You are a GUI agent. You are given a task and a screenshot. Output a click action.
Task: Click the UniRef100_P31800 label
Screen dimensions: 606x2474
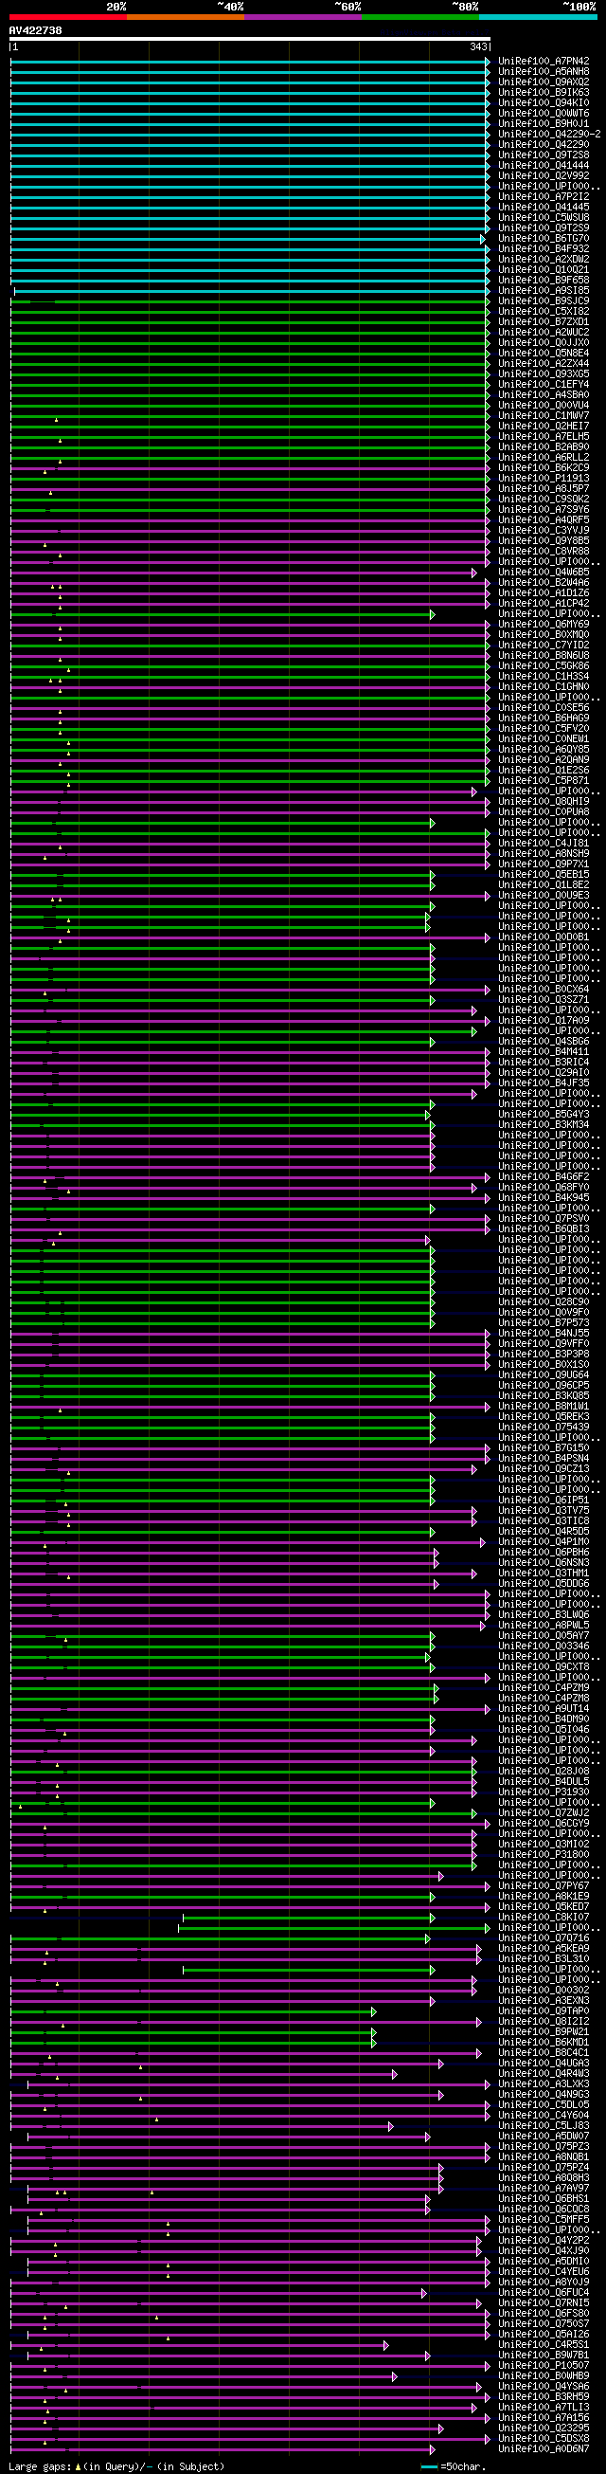(544, 1854)
